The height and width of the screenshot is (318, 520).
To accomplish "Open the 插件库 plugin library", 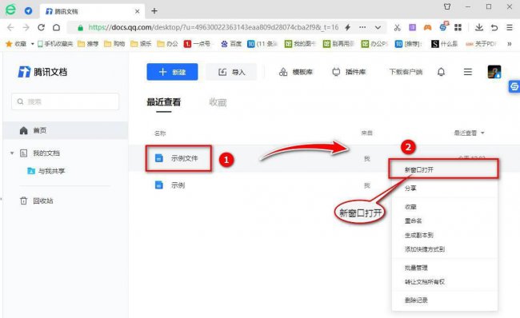I will [x=349, y=72].
